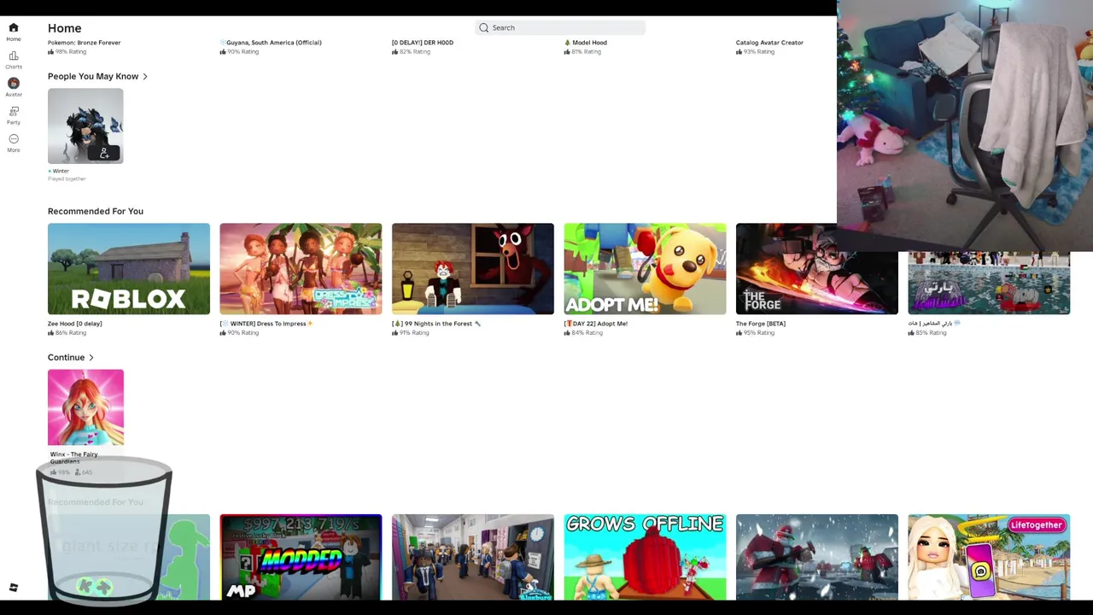Image resolution: width=1093 pixels, height=615 pixels.
Task: Click the Zee Hood [0 delay] title
Action: pyautogui.click(x=75, y=324)
